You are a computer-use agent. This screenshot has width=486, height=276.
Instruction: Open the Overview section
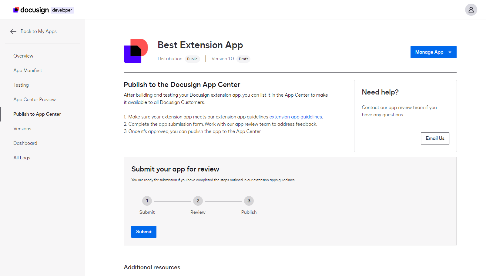pos(23,56)
